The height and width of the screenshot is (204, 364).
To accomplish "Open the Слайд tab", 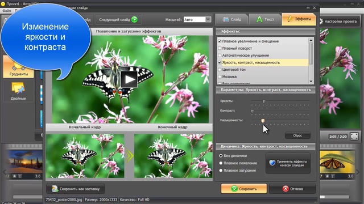I will [231, 19].
